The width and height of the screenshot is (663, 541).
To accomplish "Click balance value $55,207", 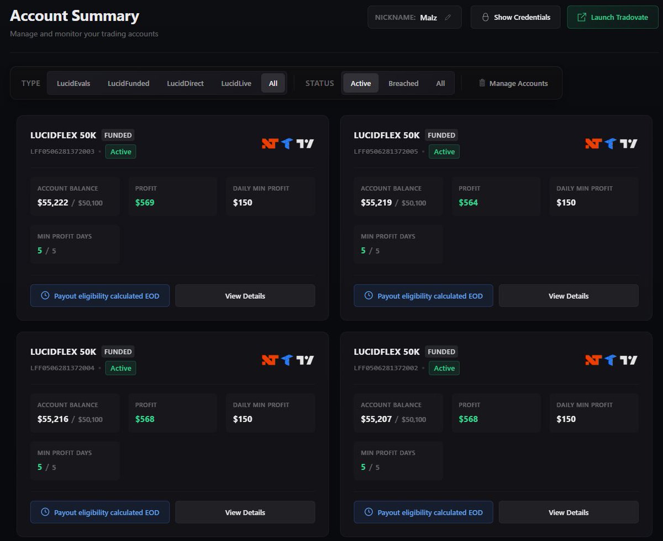I will pyautogui.click(x=376, y=419).
